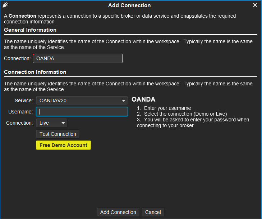Click the plug icon in the title bar
This screenshot has width=262, height=219.
[5, 5]
